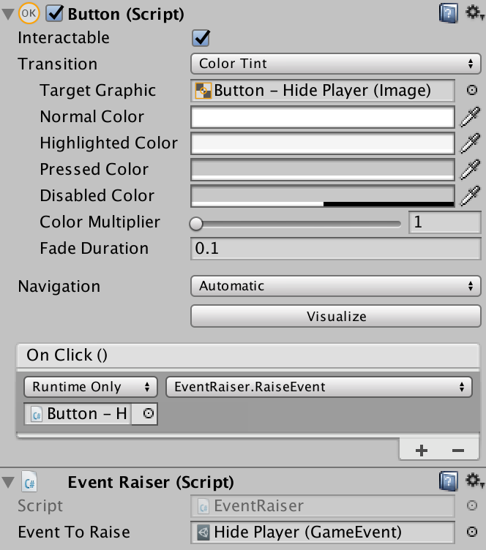The height and width of the screenshot is (550, 486).
Task: Use the eyedropper for Highlighted Color
Action: [x=470, y=143]
